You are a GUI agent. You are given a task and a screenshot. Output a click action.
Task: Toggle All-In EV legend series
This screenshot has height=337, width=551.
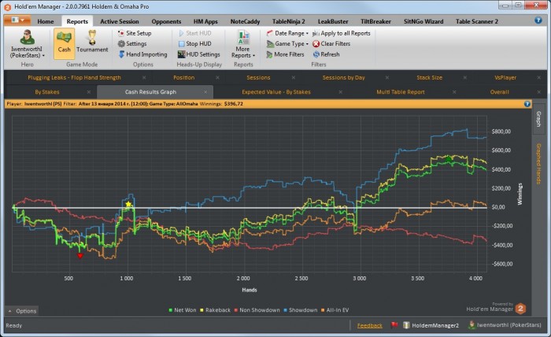[335, 310]
